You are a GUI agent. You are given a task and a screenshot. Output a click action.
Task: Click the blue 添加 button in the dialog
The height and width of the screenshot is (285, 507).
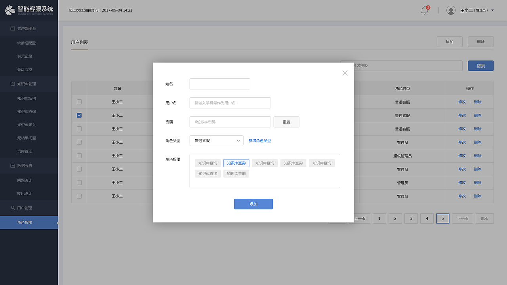click(x=253, y=204)
